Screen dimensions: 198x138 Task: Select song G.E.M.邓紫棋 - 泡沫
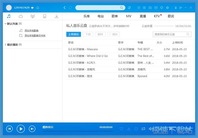129,76
